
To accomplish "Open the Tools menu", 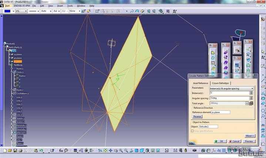I will pos(70,6).
